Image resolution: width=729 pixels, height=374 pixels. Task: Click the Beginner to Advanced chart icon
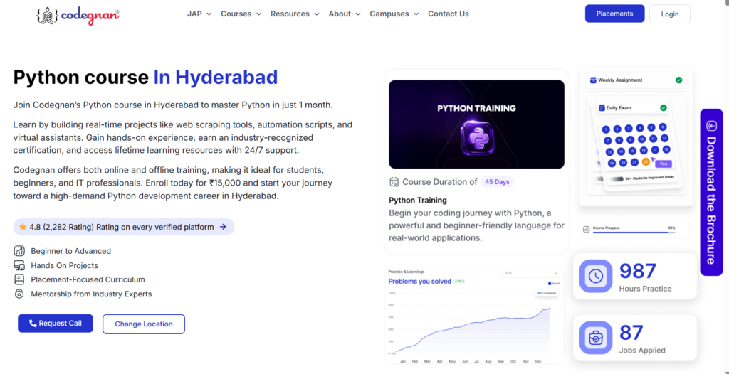(19, 251)
